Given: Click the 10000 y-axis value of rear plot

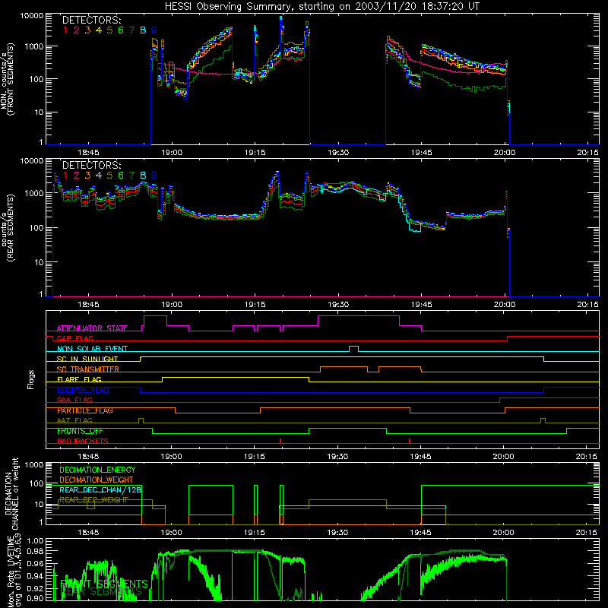Looking at the screenshot, I should coord(32,161).
